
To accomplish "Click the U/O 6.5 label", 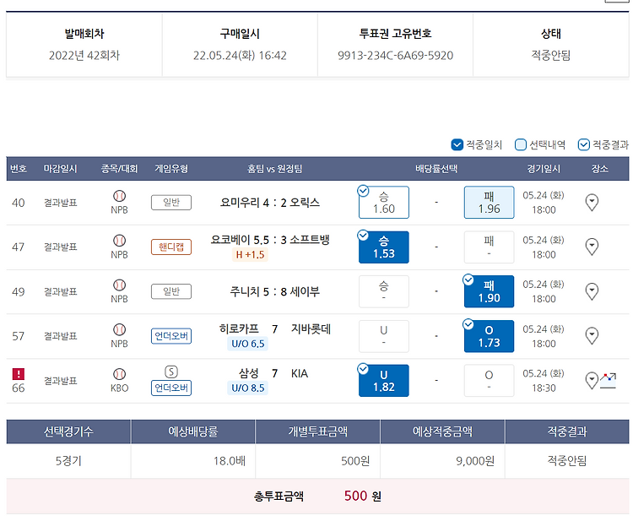I will (247, 344).
